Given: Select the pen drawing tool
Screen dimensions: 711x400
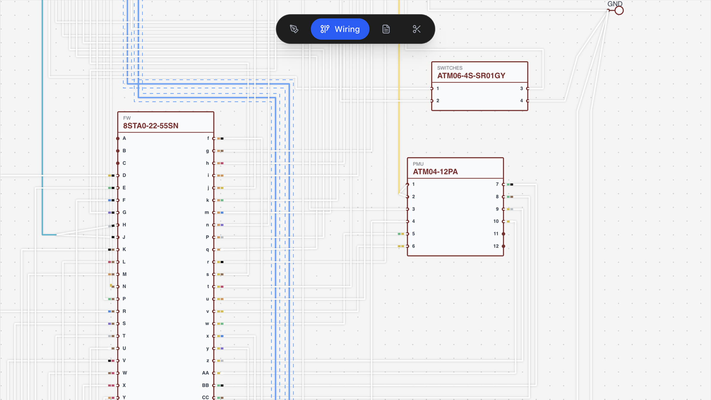Looking at the screenshot, I should [x=294, y=29].
